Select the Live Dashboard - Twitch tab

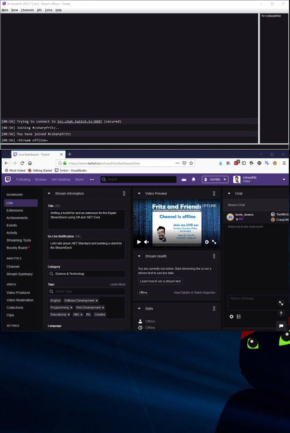39,154
